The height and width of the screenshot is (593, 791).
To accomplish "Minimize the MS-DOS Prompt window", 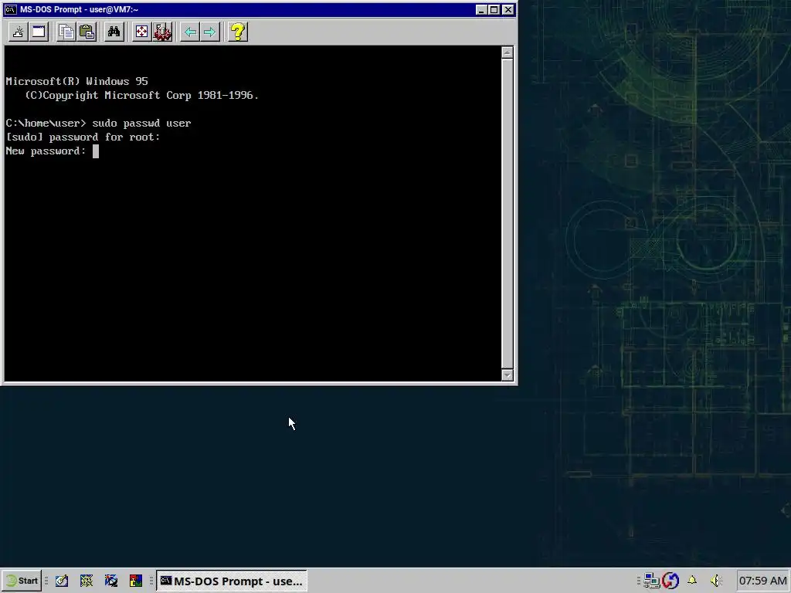I will pos(481,9).
